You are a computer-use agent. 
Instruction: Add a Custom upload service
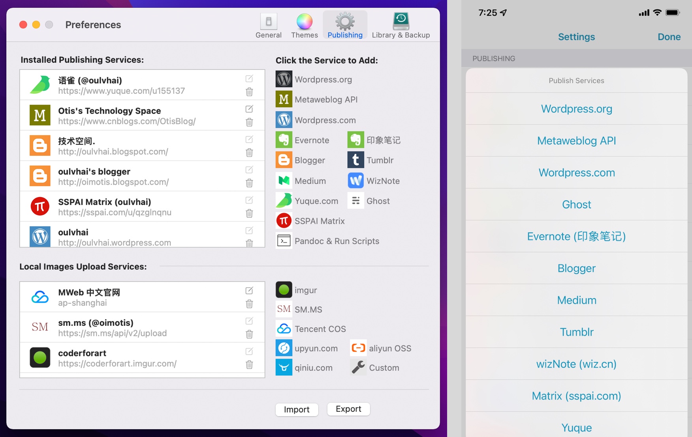[375, 368]
